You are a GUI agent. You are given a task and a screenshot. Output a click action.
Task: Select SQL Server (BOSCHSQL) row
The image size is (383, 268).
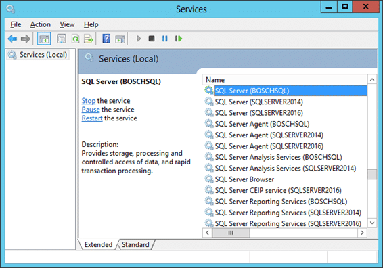286,91
